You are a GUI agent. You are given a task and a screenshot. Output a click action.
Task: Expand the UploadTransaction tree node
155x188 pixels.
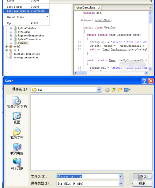11,39
